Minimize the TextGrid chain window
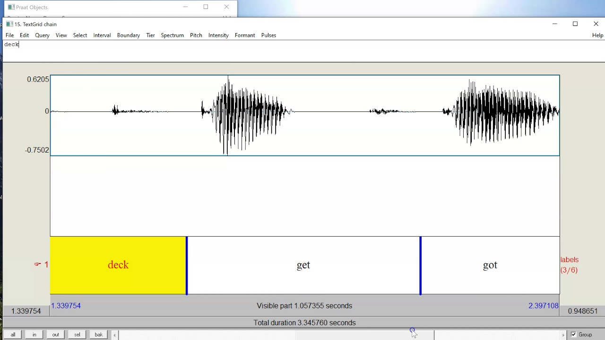Viewport: 605px width, 340px height. click(x=555, y=24)
